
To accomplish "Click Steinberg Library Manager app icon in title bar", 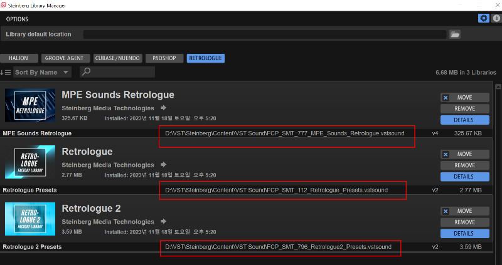I will (x=3, y=5).
